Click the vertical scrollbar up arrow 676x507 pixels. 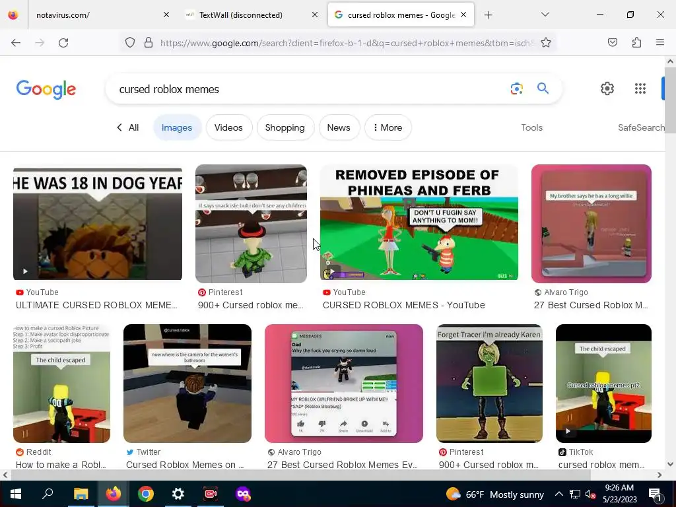[x=671, y=61]
